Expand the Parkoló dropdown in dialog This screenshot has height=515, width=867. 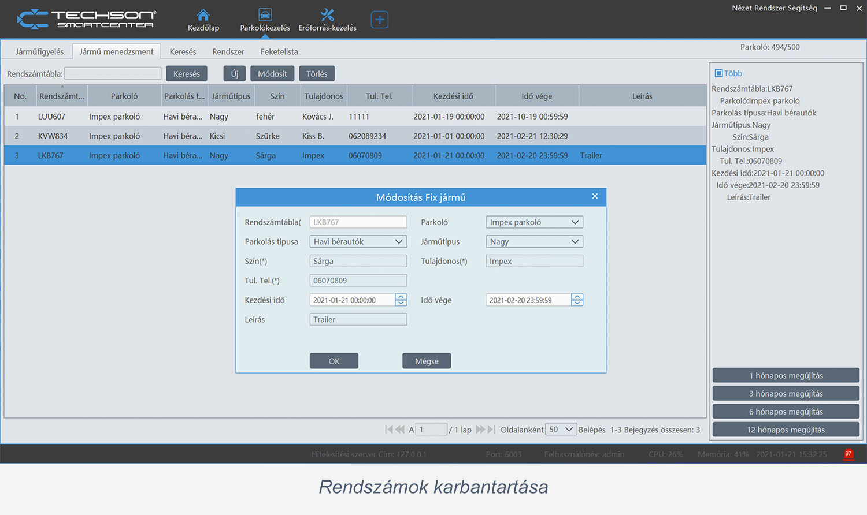click(575, 222)
